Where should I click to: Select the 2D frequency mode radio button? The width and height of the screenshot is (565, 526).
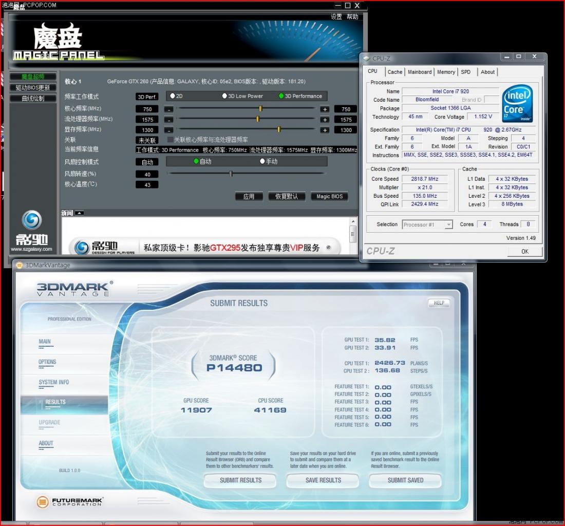(173, 96)
